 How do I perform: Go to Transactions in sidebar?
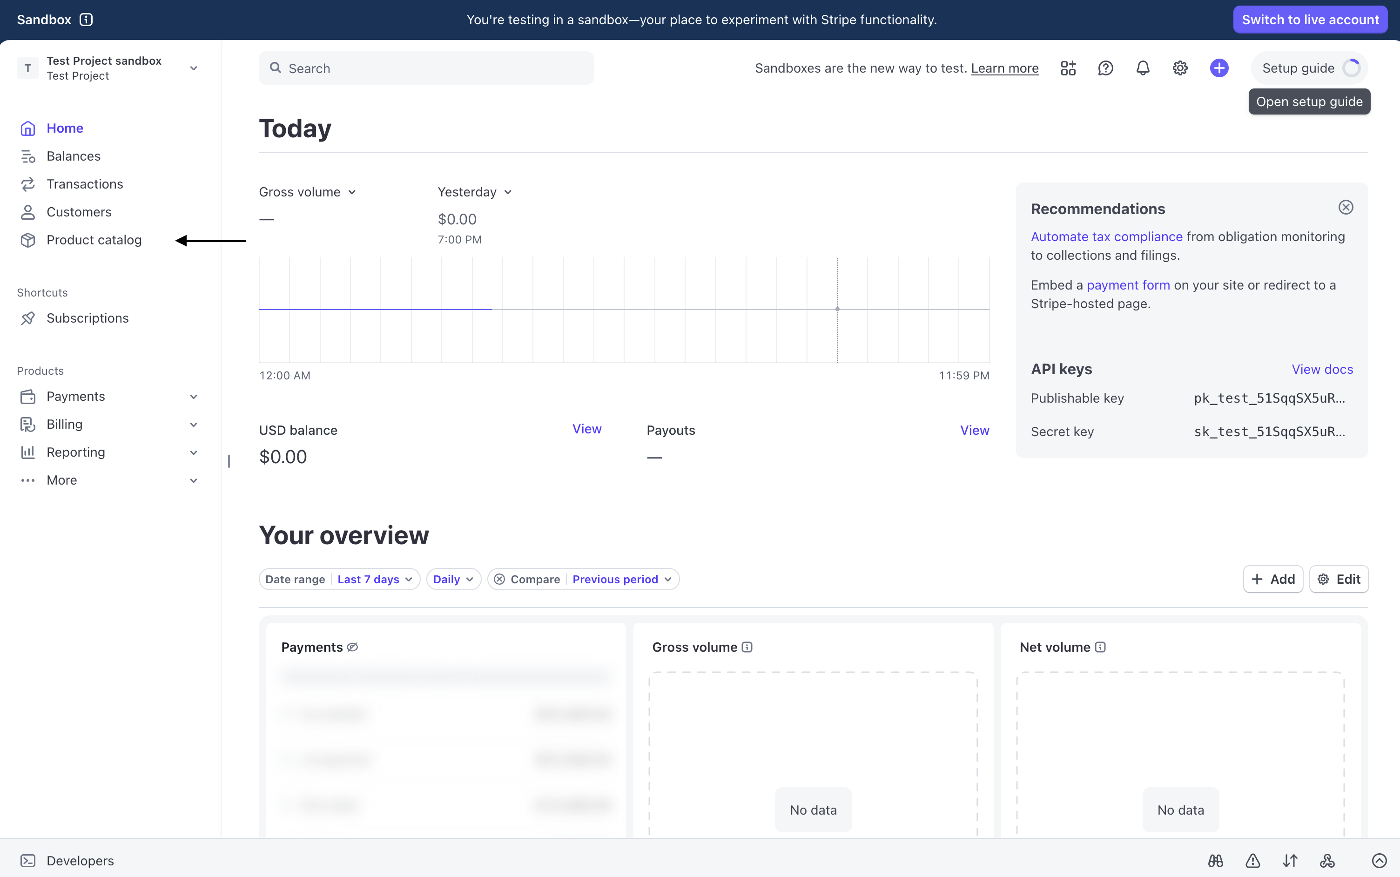(85, 184)
